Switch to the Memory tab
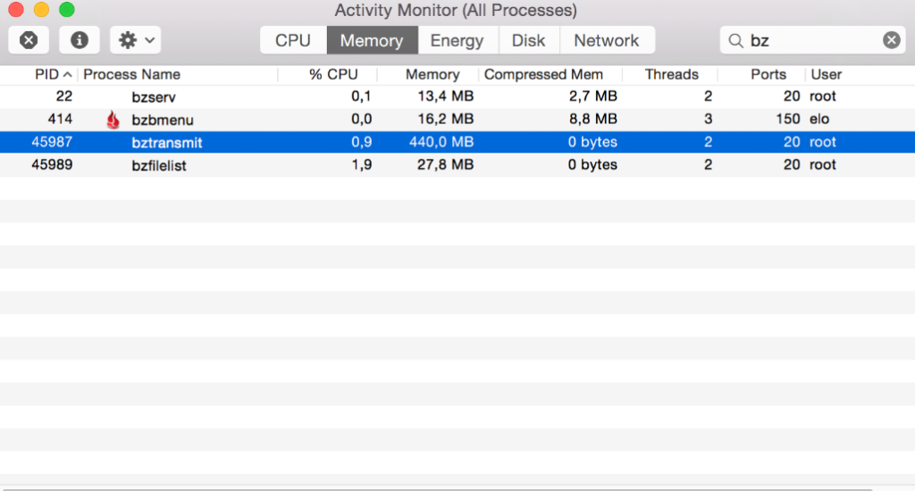 [x=372, y=40]
